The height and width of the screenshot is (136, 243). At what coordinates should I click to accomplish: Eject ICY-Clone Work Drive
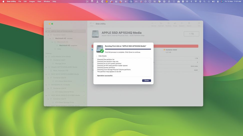(84, 81)
